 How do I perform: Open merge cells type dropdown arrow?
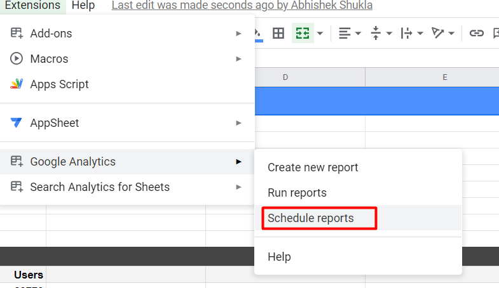click(320, 33)
